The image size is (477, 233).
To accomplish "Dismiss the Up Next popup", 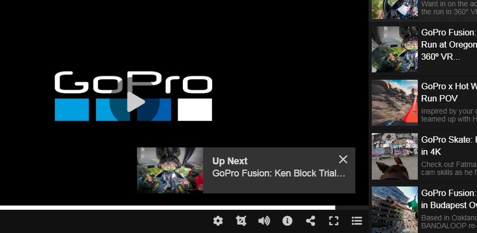I will 343,159.
